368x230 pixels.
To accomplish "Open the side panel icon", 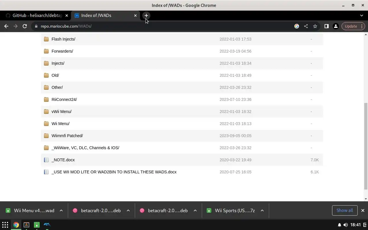I will click(x=327, y=26).
